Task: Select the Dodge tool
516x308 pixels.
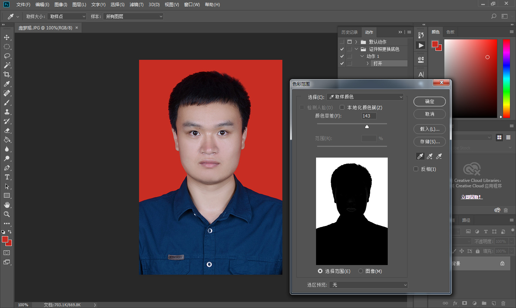Action: coord(7,158)
